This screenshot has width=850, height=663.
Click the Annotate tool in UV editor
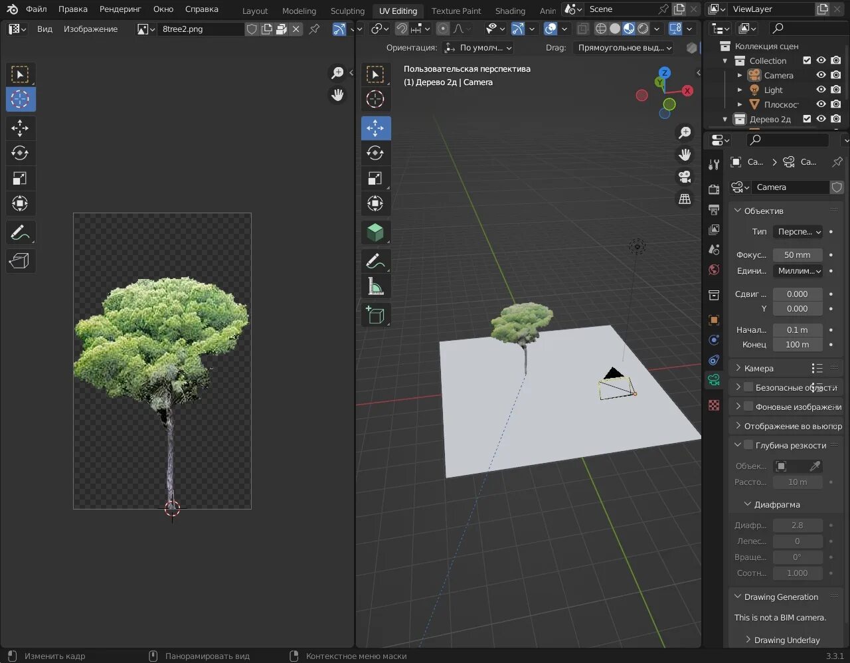click(20, 233)
